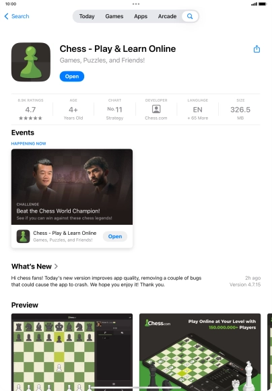
Task: Expand the What's New section
Action: [34, 266]
